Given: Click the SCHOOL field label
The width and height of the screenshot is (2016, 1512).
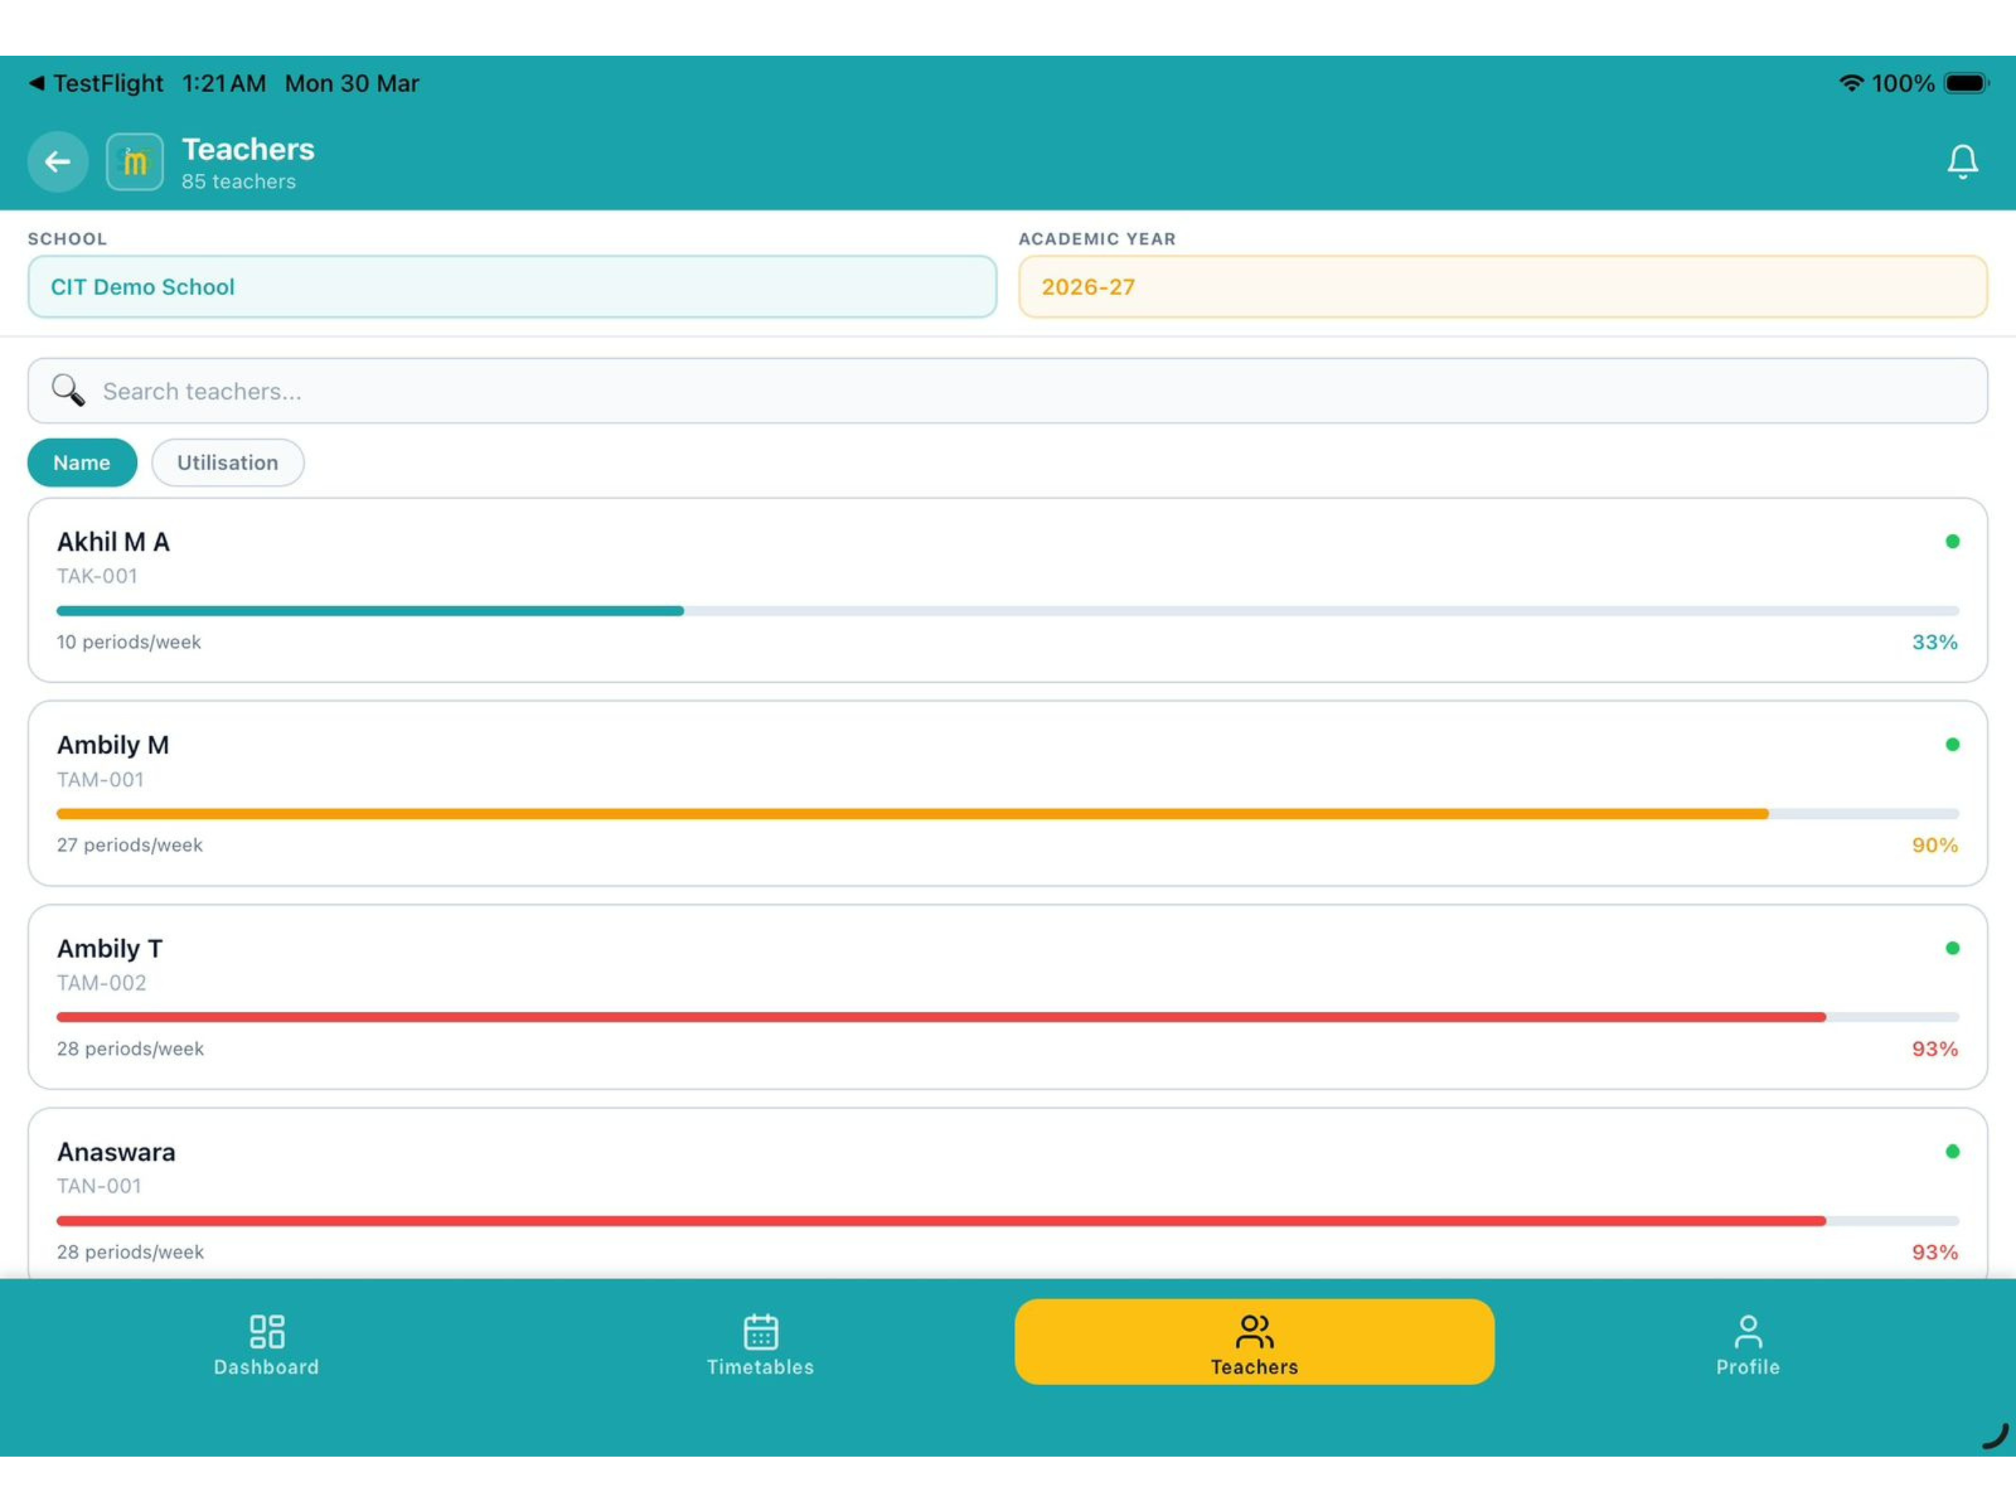Looking at the screenshot, I should (x=67, y=239).
